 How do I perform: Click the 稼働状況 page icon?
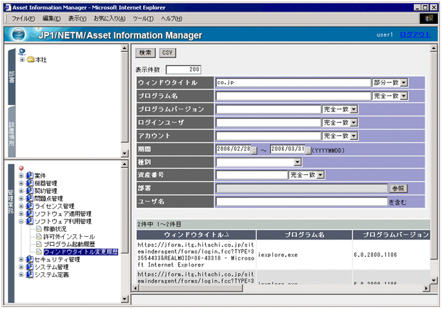(39, 229)
